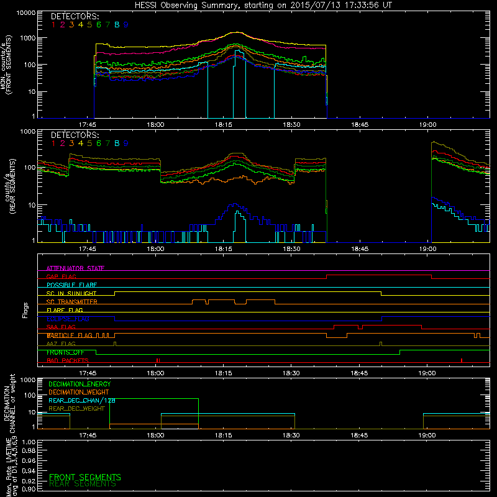Click the 19:00 time label under decimation plot
This screenshot has height=497, width=497.
click(x=427, y=435)
